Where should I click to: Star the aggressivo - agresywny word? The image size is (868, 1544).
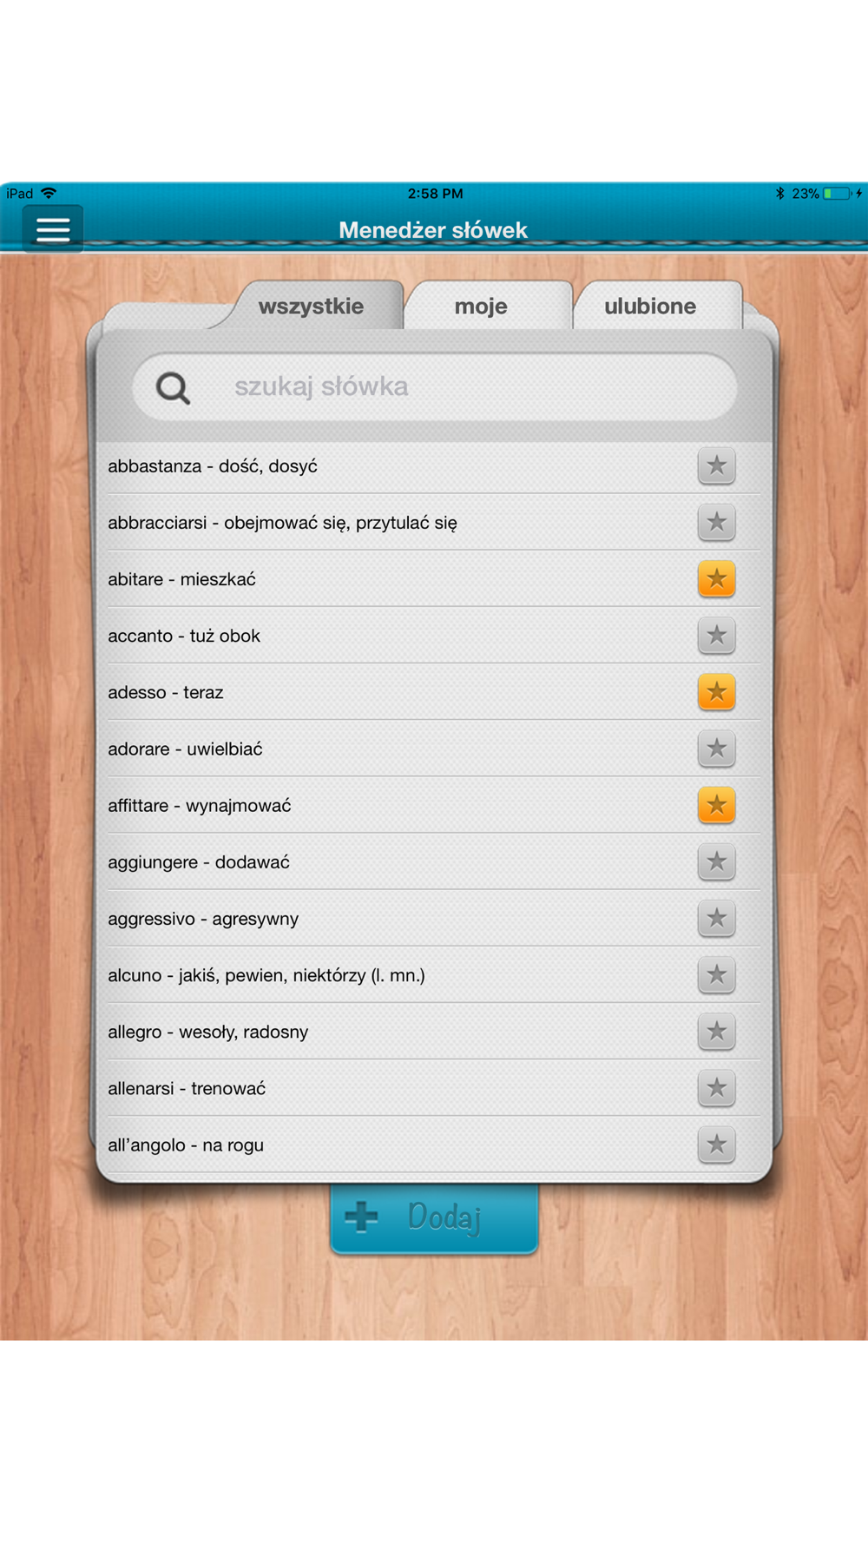pos(716,919)
